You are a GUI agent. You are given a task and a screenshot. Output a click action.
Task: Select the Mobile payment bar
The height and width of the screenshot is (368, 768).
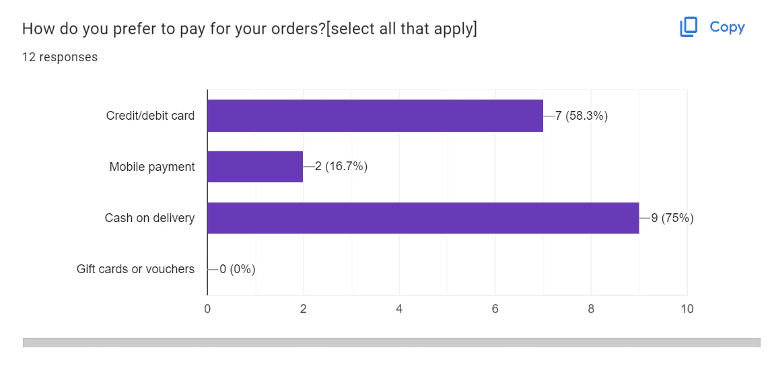tap(255, 167)
